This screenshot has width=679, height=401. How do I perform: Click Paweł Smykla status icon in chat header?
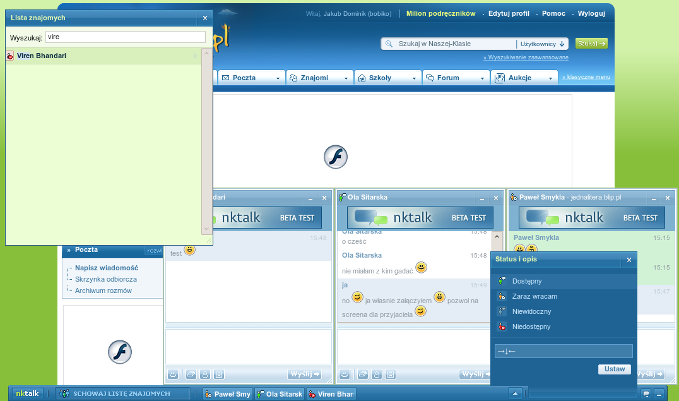514,197
